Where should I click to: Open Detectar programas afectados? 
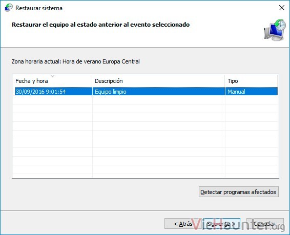(x=239, y=192)
